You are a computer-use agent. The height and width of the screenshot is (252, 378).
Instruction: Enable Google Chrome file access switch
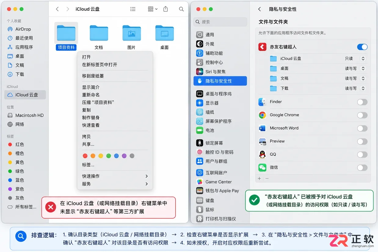[x=362, y=115]
